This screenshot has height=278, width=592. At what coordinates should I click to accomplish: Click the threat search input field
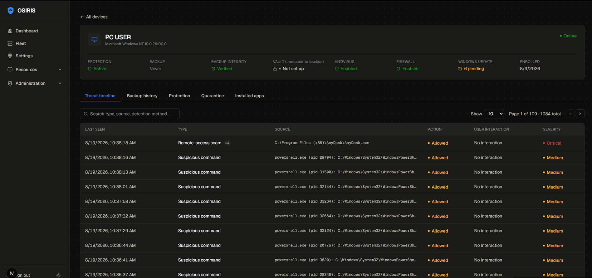[x=130, y=114]
